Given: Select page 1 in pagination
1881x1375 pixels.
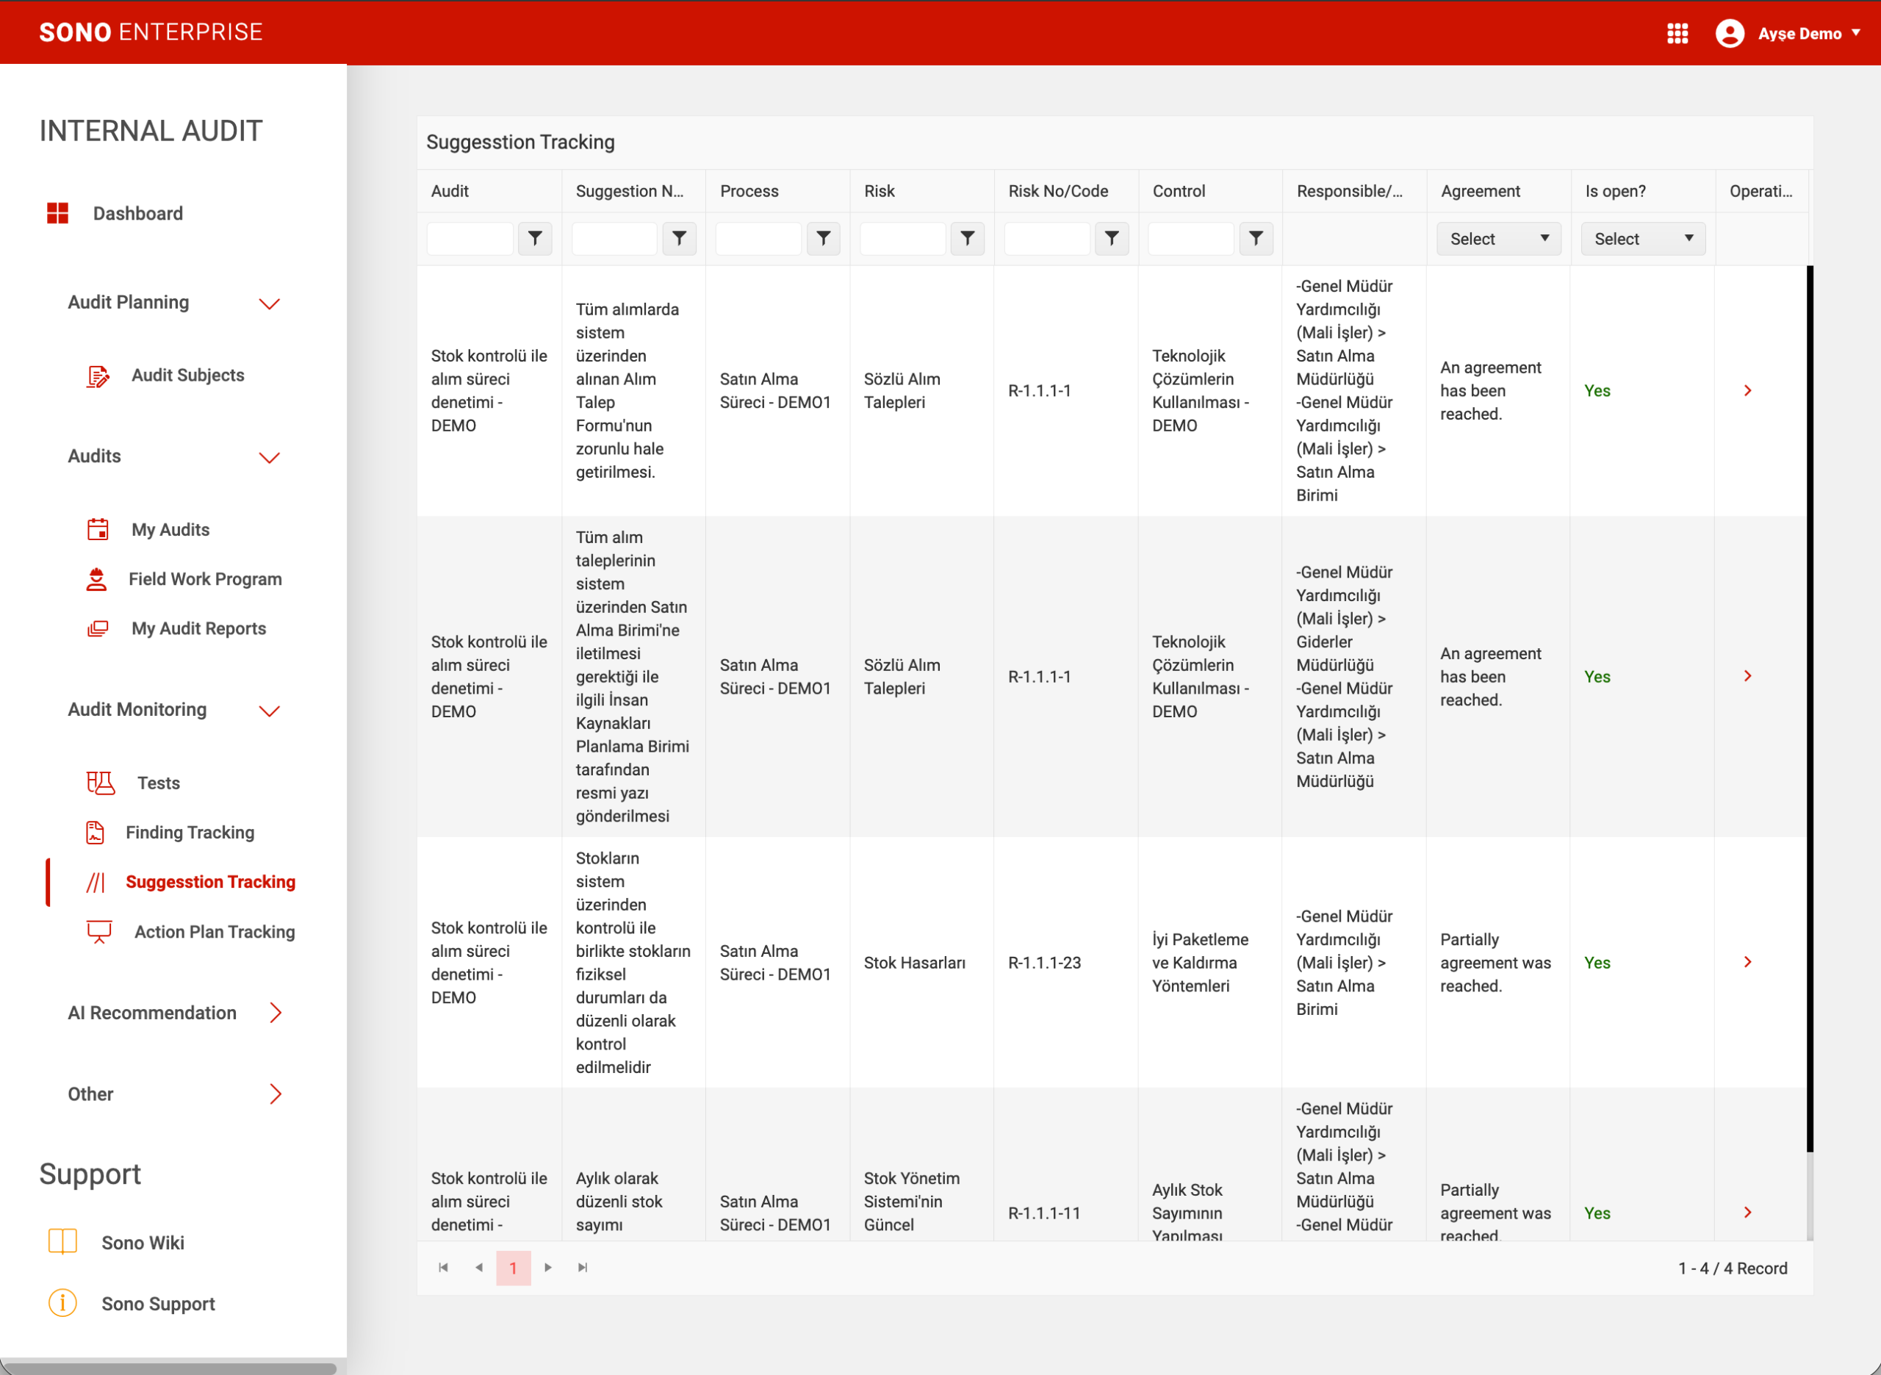Looking at the screenshot, I should click(x=514, y=1268).
